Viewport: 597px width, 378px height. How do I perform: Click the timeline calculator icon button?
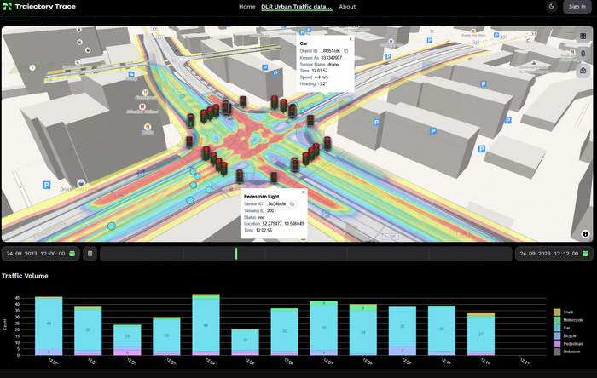(90, 254)
